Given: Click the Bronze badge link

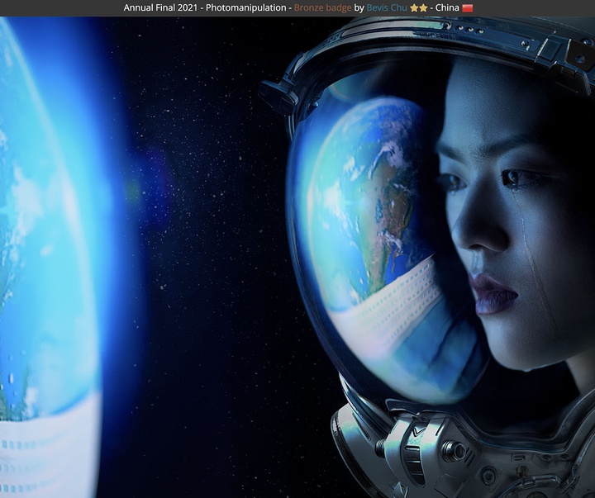Looking at the screenshot, I should coord(322,7).
